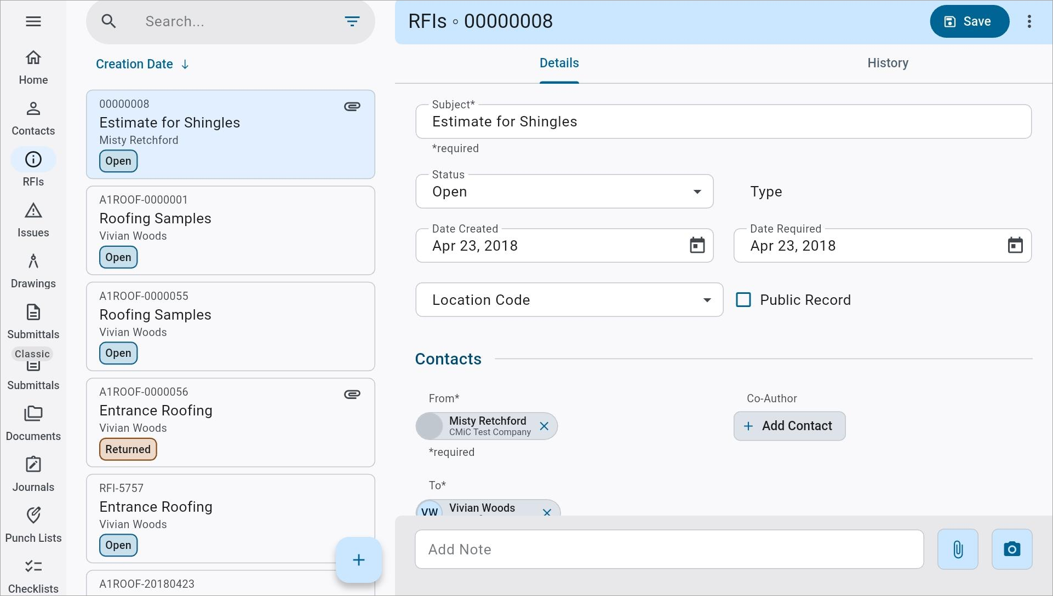Select the Misty Retchford contact chip
The width and height of the screenshot is (1053, 596).
pos(487,426)
